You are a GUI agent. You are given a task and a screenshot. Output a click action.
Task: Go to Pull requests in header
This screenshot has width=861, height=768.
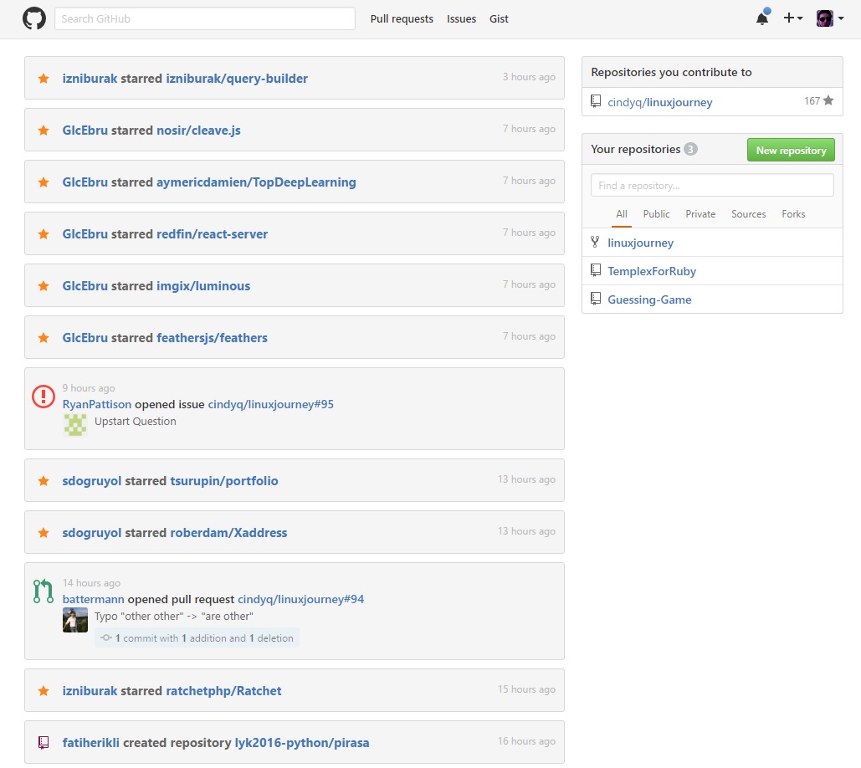402,18
